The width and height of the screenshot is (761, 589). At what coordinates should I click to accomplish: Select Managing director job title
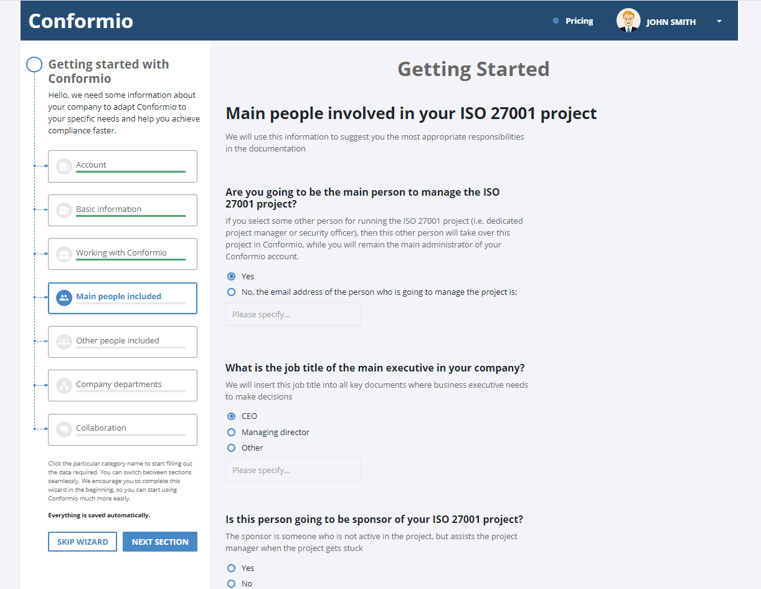click(x=232, y=432)
